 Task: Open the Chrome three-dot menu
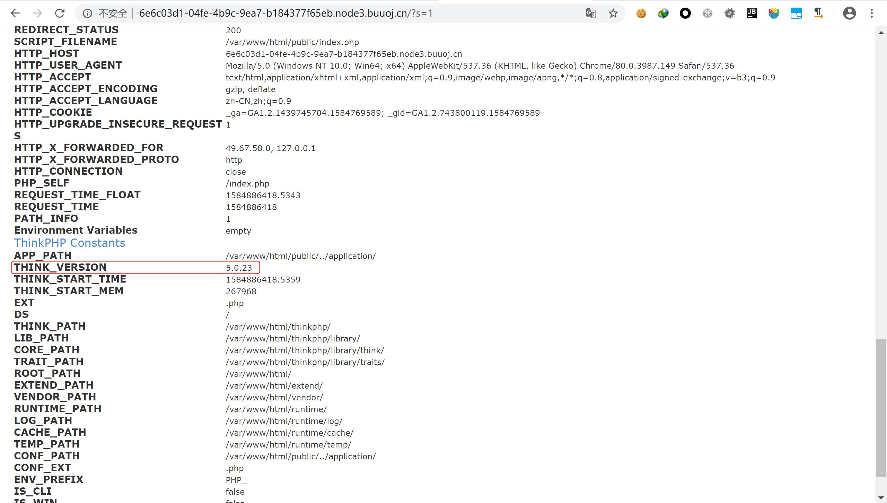click(872, 13)
